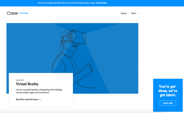Open the Virtual Reality headline

click(x=27, y=84)
